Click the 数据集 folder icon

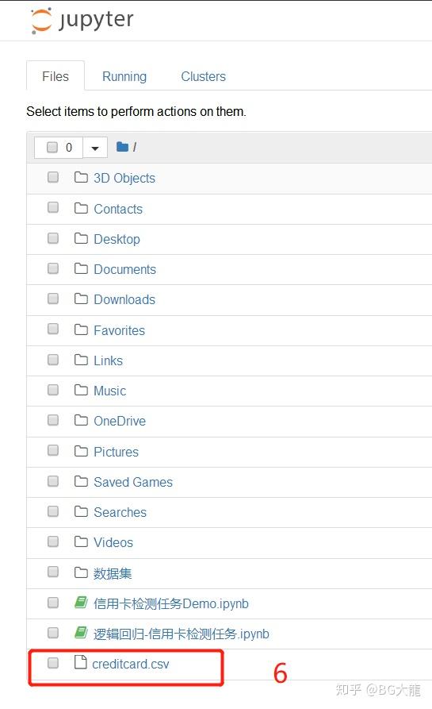coord(81,572)
